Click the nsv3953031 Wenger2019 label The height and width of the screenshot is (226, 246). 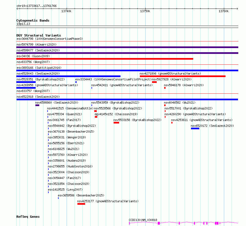(67, 137)
